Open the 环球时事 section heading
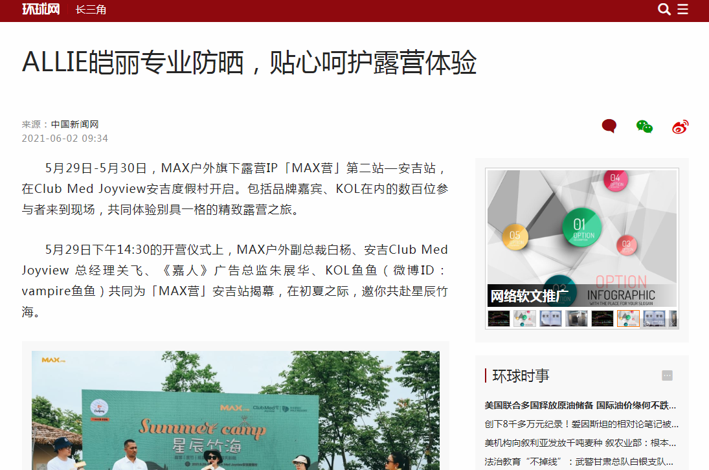This screenshot has width=709, height=470. click(521, 375)
